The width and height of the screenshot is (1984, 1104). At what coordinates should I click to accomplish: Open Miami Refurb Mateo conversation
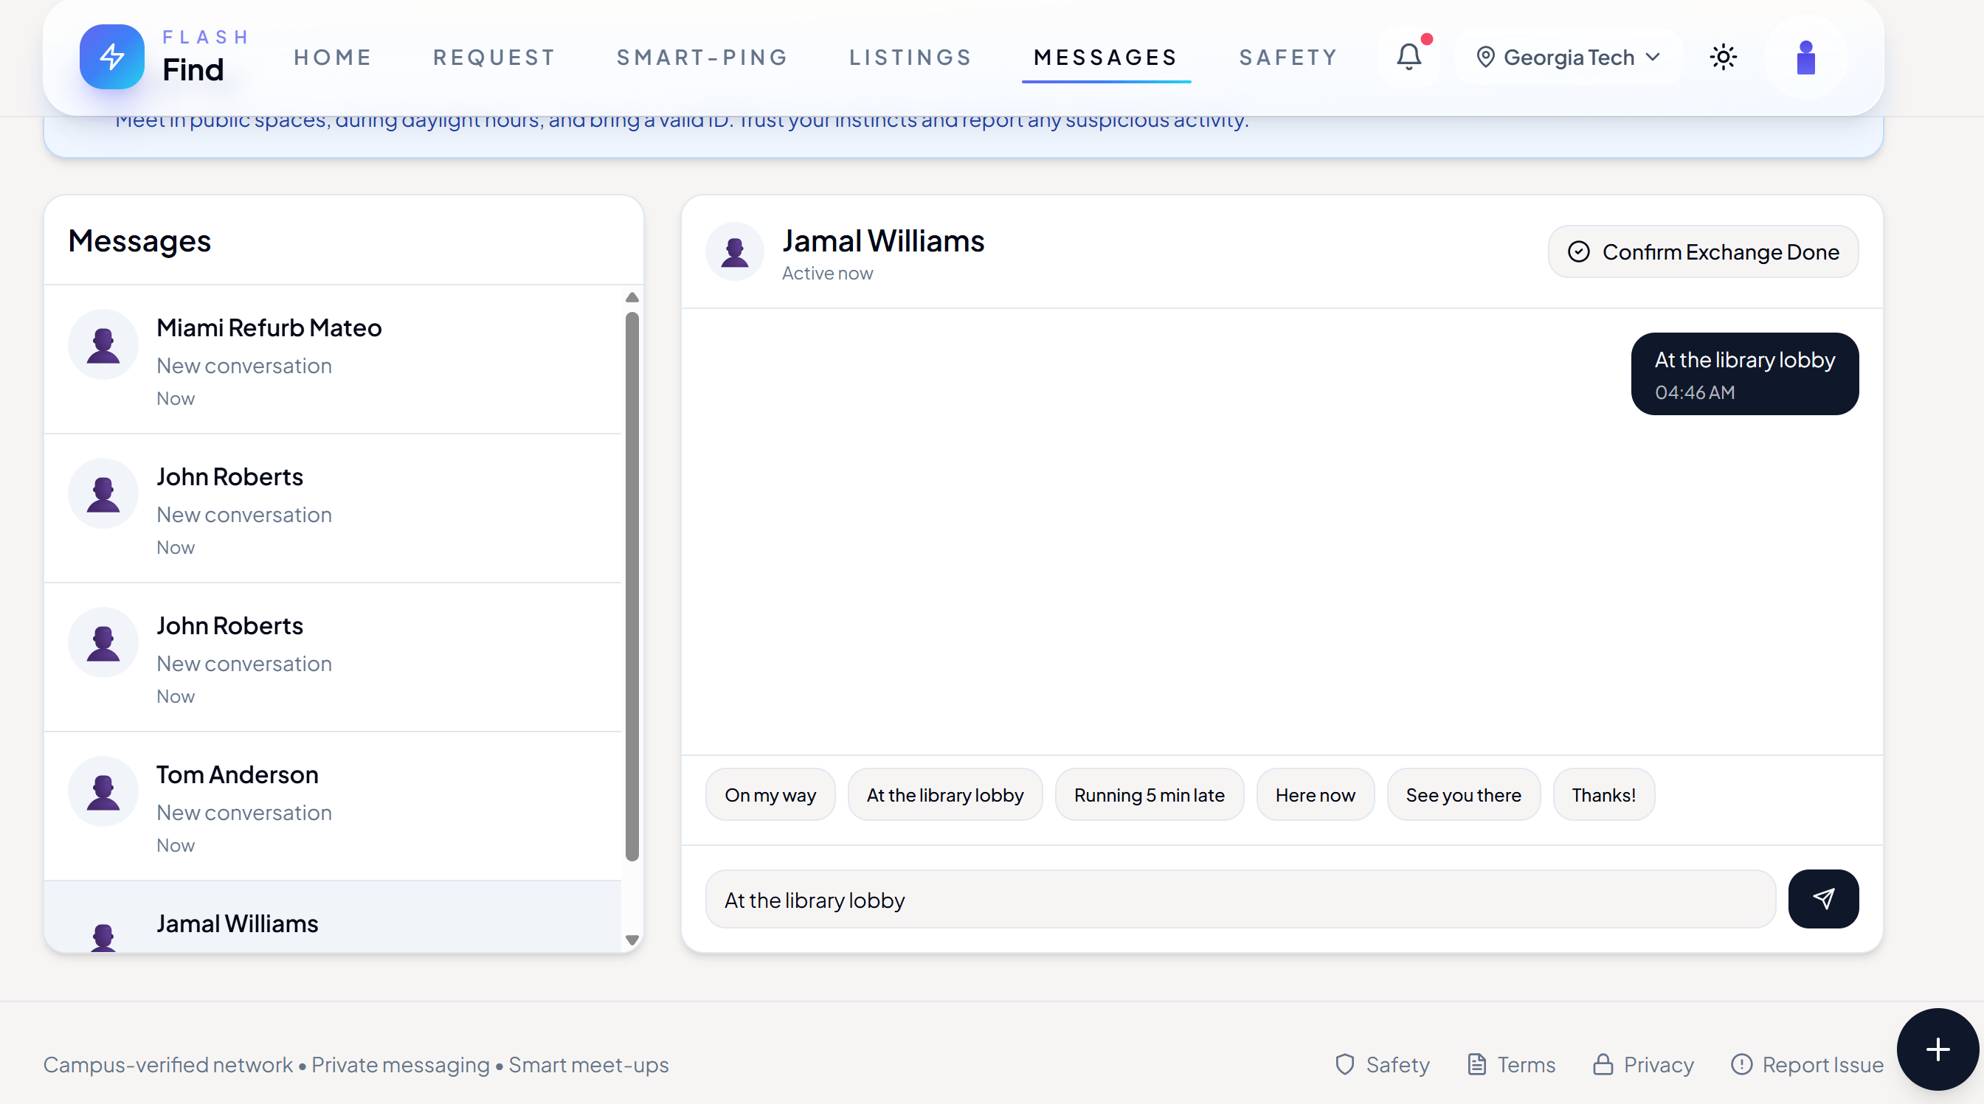click(333, 360)
